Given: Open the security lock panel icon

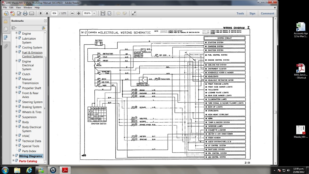Looking at the screenshot, I should (6, 21).
